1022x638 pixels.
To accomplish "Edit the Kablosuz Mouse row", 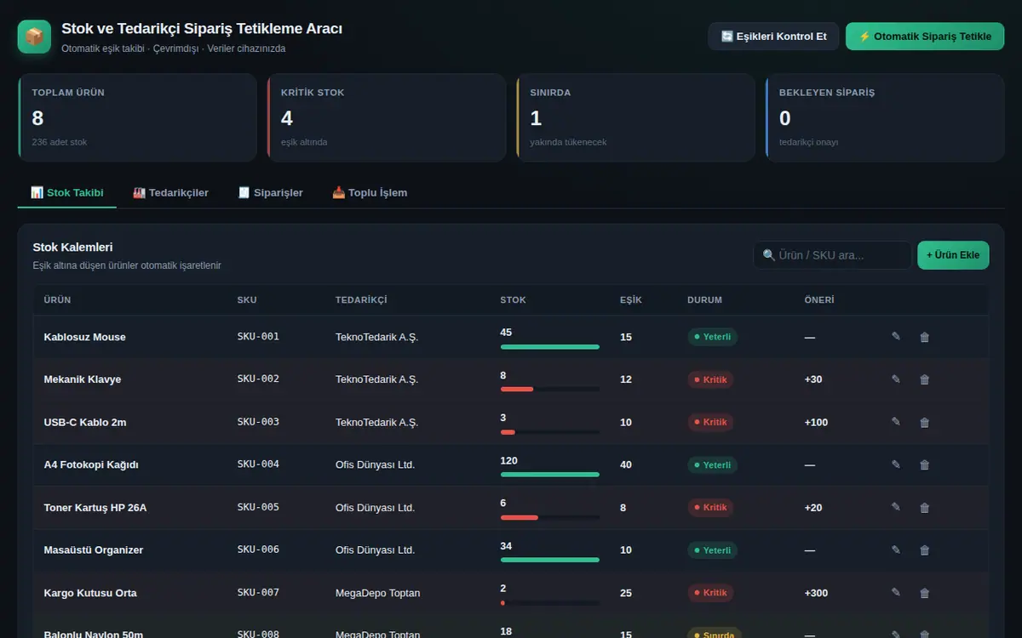I will point(896,337).
